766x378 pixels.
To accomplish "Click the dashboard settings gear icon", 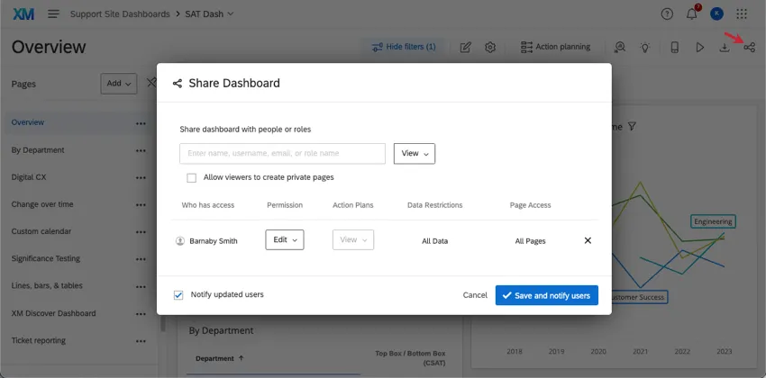I will pos(490,47).
